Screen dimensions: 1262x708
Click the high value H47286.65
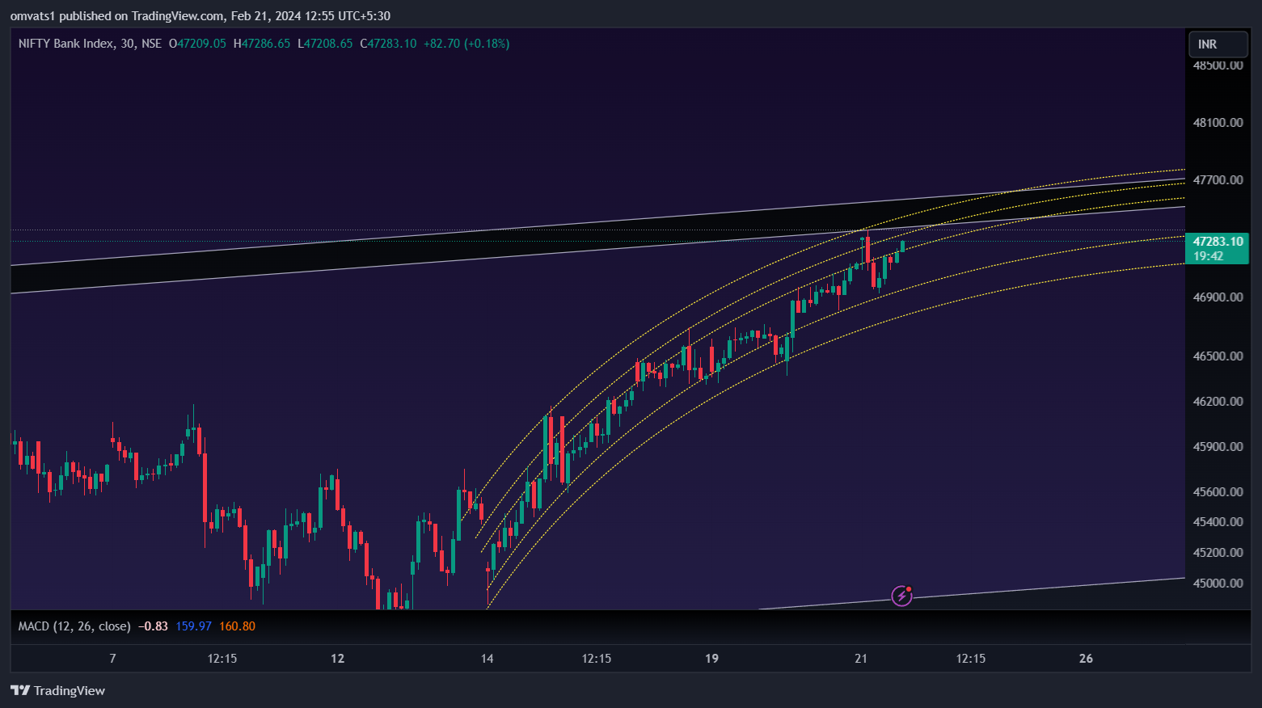click(262, 44)
